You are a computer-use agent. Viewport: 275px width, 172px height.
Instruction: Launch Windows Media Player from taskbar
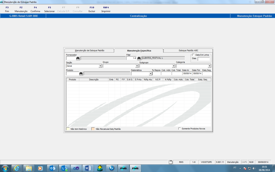coord(40,168)
